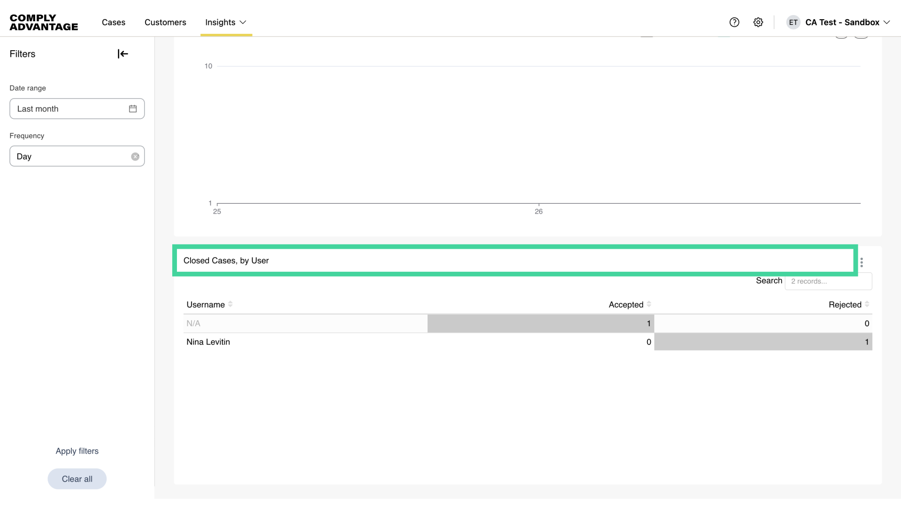
Task: Go to the Cases tab
Action: pyautogui.click(x=114, y=23)
